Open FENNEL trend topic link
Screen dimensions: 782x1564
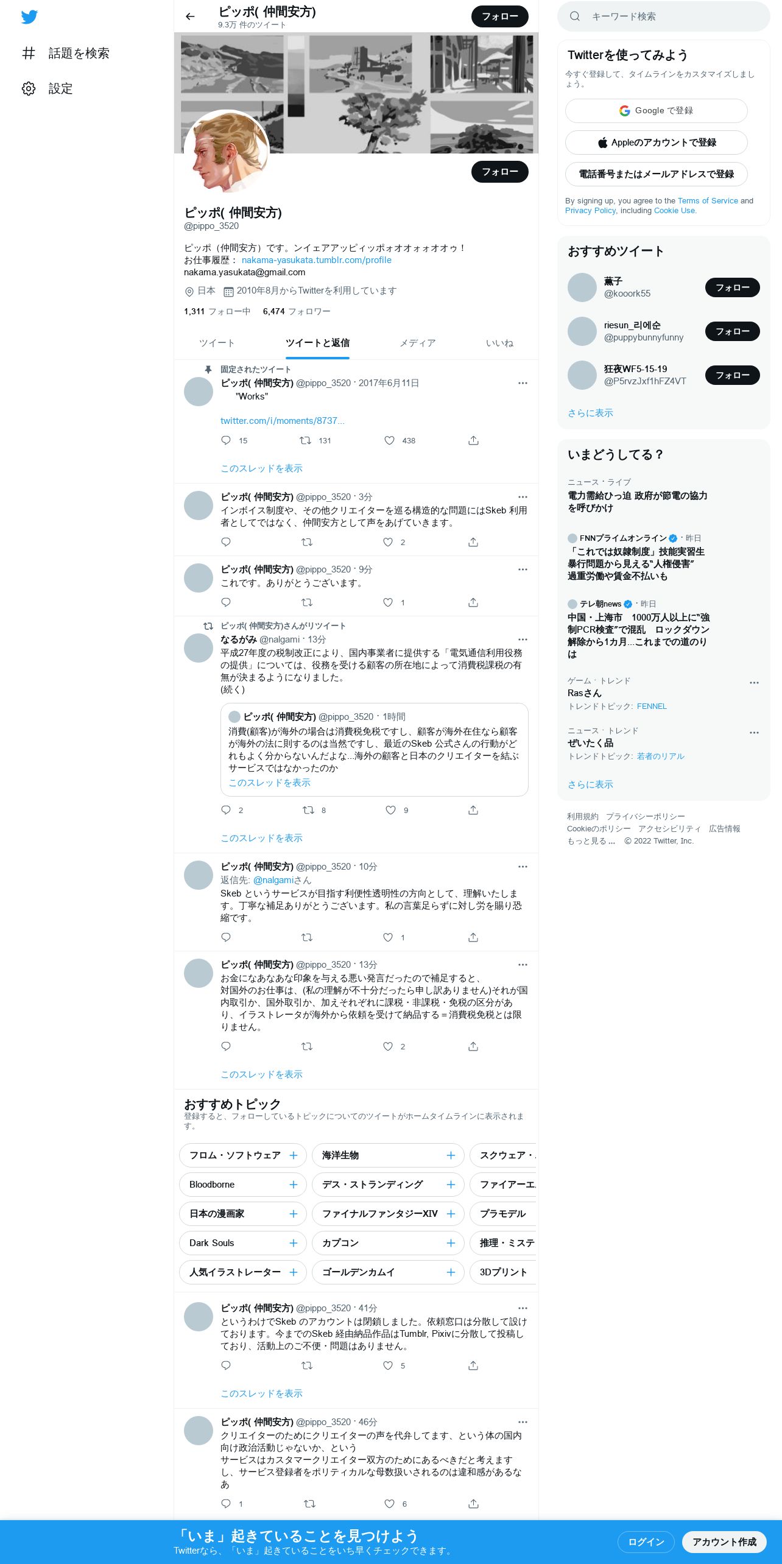click(x=652, y=706)
